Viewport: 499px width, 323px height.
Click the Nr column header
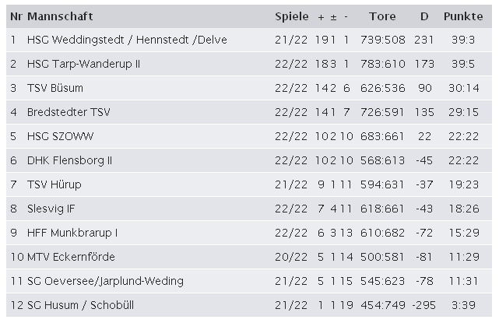pyautogui.click(x=16, y=16)
